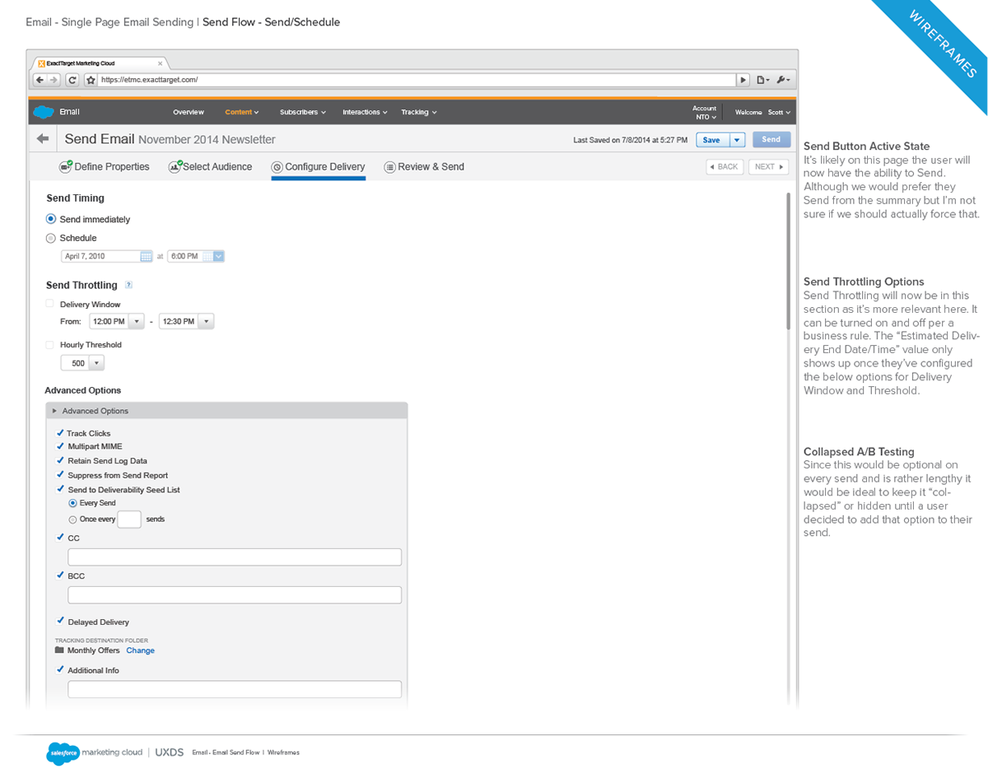Uncheck the CC checkbox

coord(59,538)
